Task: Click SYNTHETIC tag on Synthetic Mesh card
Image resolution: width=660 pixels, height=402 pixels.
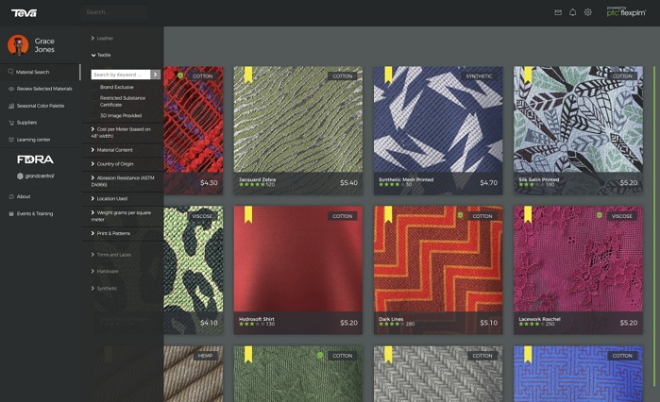Action: [x=479, y=76]
